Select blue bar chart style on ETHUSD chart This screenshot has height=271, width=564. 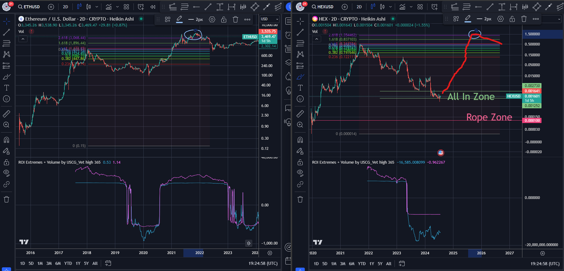click(x=79, y=7)
